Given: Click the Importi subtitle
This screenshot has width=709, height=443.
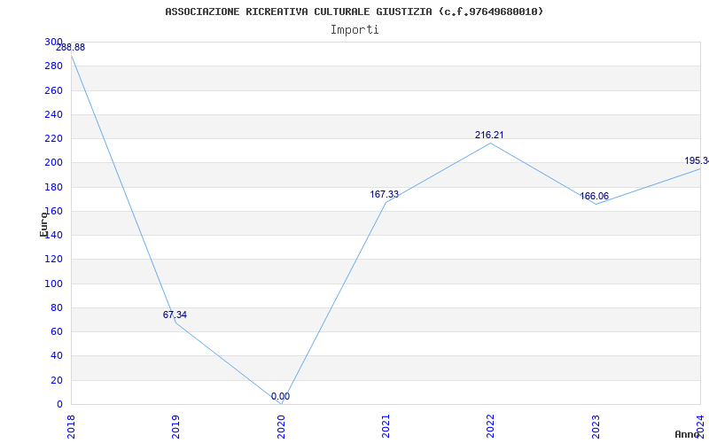Looking at the screenshot, I should [x=354, y=30].
